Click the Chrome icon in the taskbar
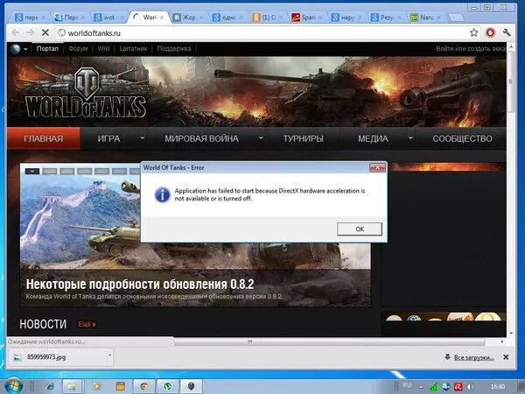Image resolution: width=525 pixels, height=394 pixels. point(144,386)
